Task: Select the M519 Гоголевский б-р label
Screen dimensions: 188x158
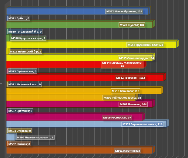Action: coord(25,31)
